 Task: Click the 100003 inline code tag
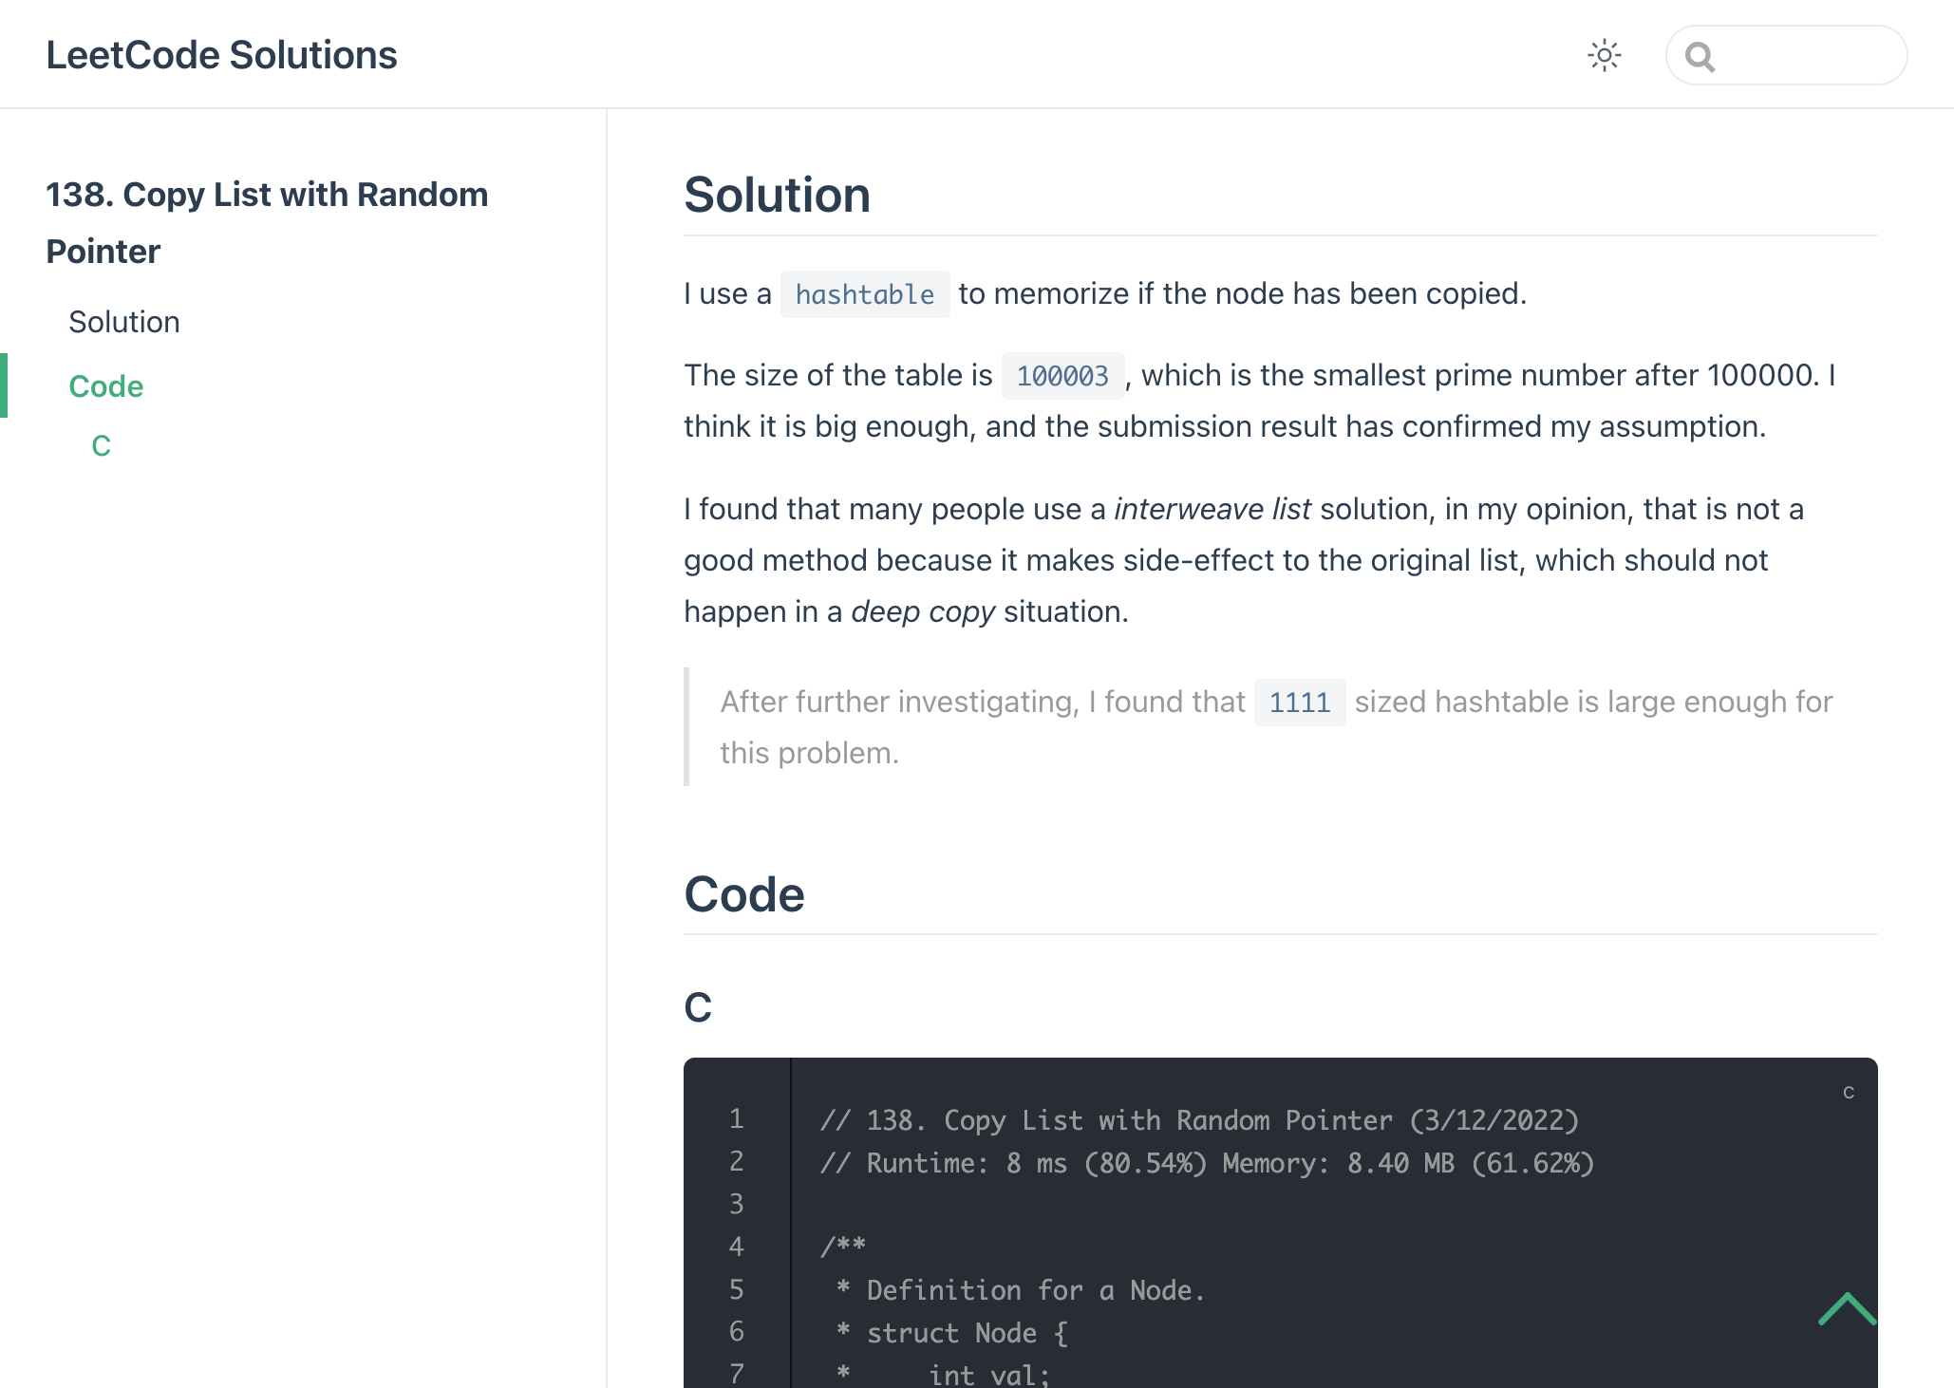pos(1062,376)
